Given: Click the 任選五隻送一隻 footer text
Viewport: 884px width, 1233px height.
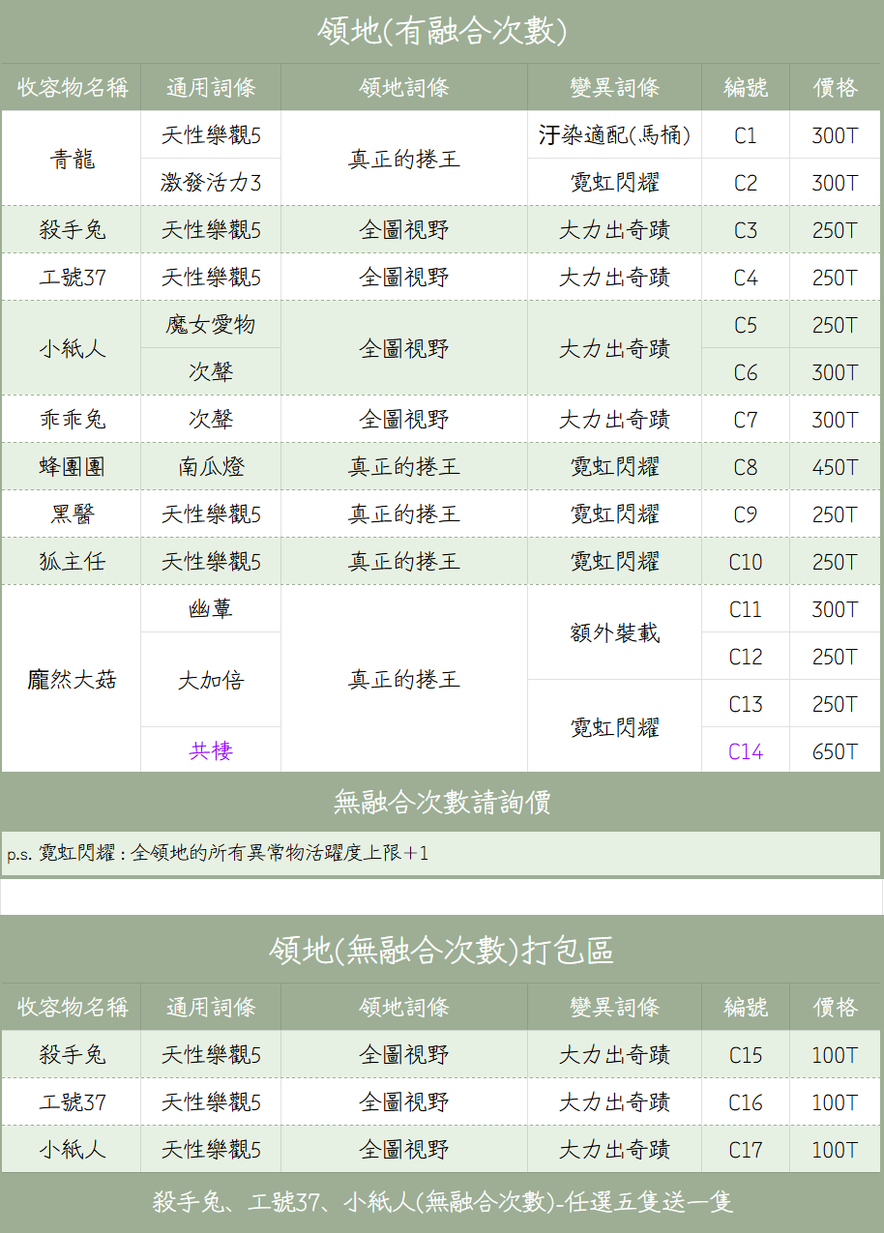Looking at the screenshot, I should pyautogui.click(x=442, y=1202).
